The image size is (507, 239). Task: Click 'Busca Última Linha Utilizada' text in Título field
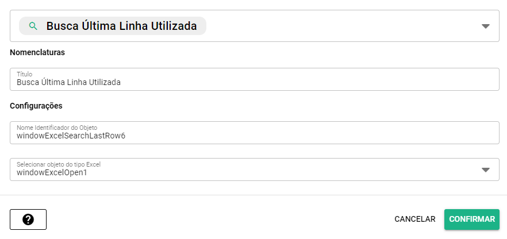(68, 83)
